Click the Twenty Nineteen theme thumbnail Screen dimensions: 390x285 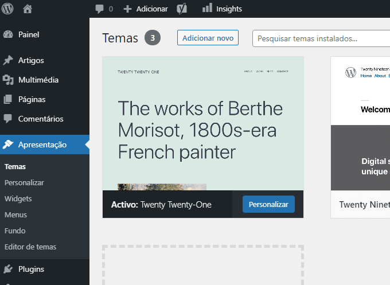coord(360,123)
